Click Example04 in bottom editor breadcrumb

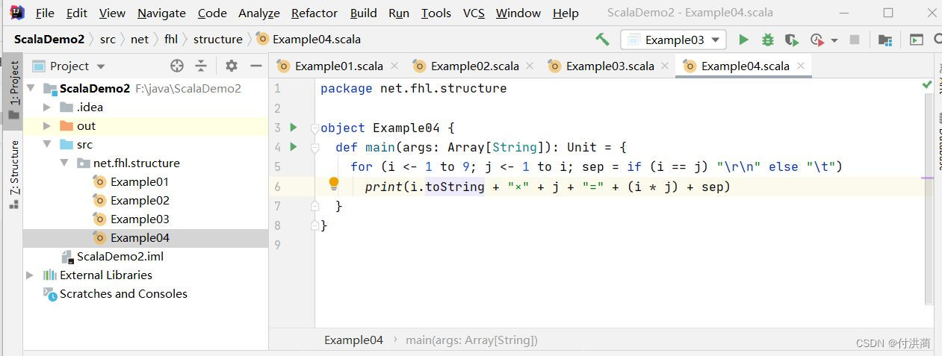353,340
